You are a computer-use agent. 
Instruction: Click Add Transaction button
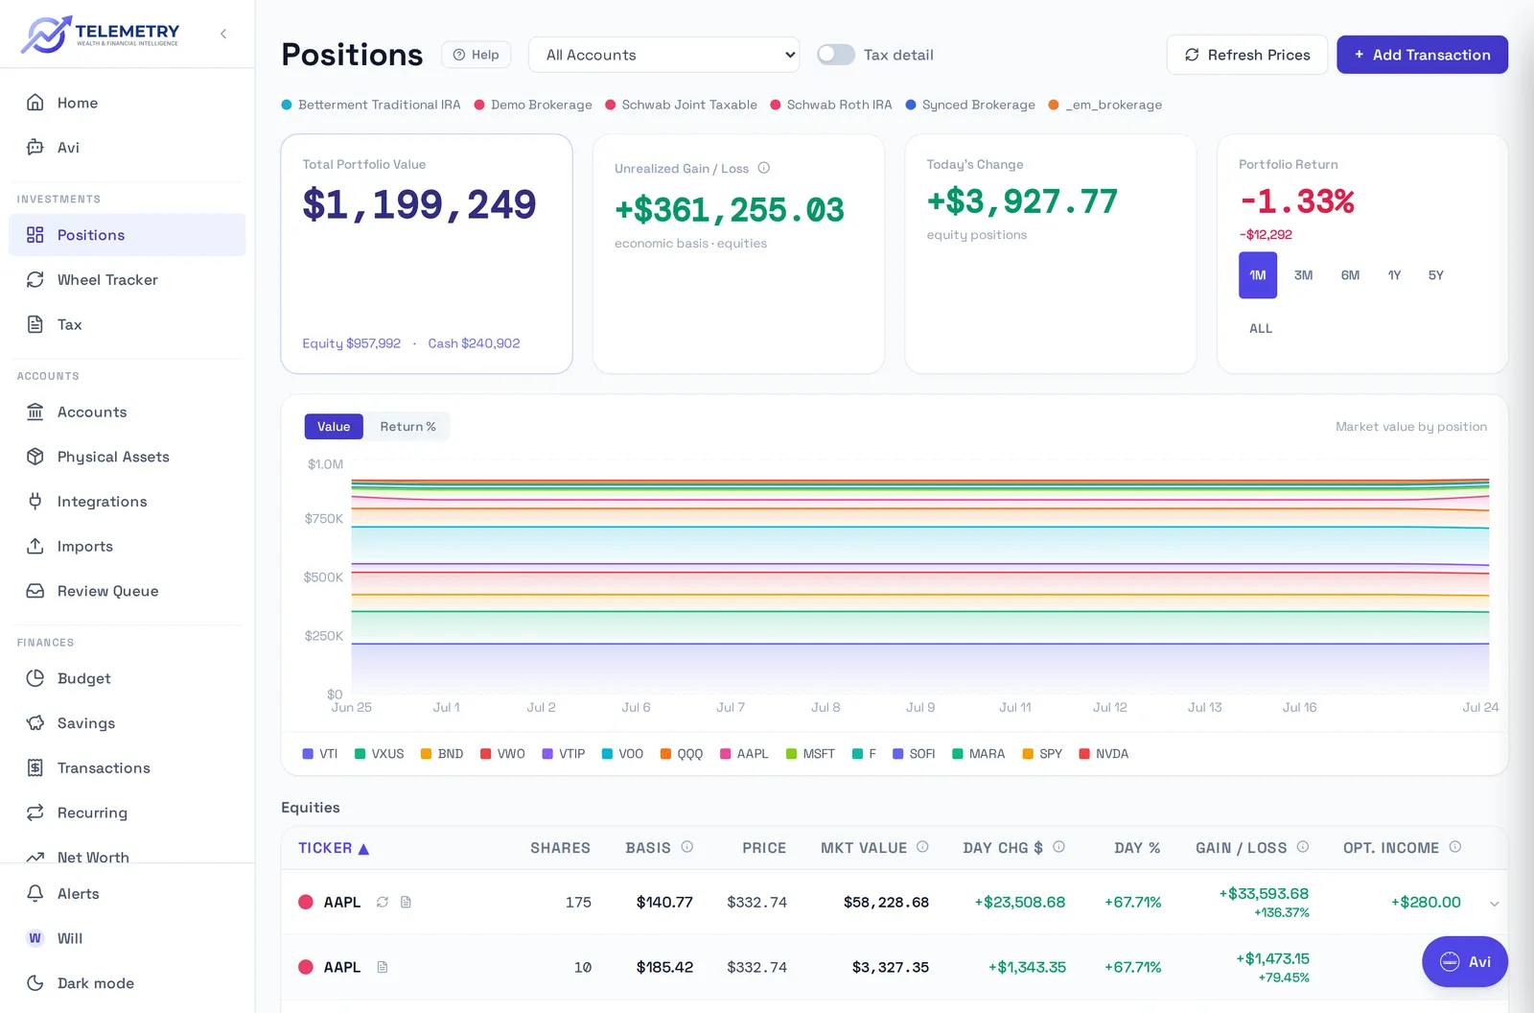[1423, 55]
